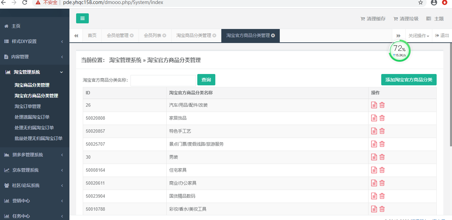Click the green hamburger menu toggle button

click(x=82, y=18)
